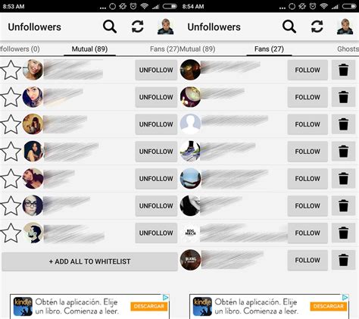Screen dimensions: 359x319
Task: Toggle star on glasses-wearing mutual user
Action: [x=11, y=206]
